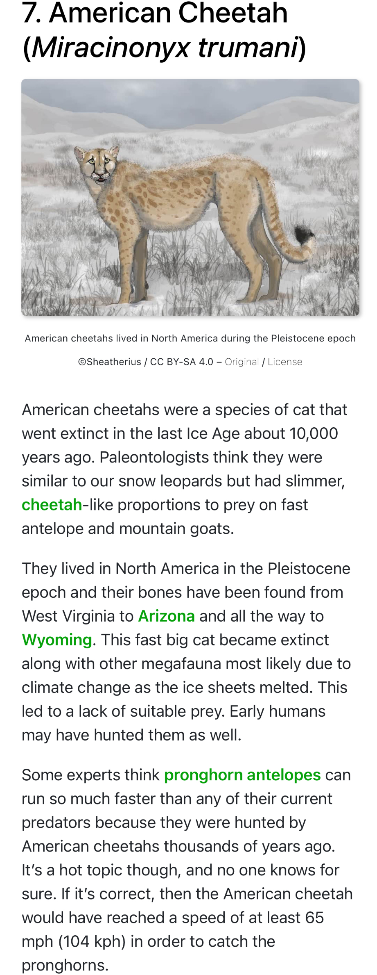
Task: View the image License link
Action: (x=285, y=362)
